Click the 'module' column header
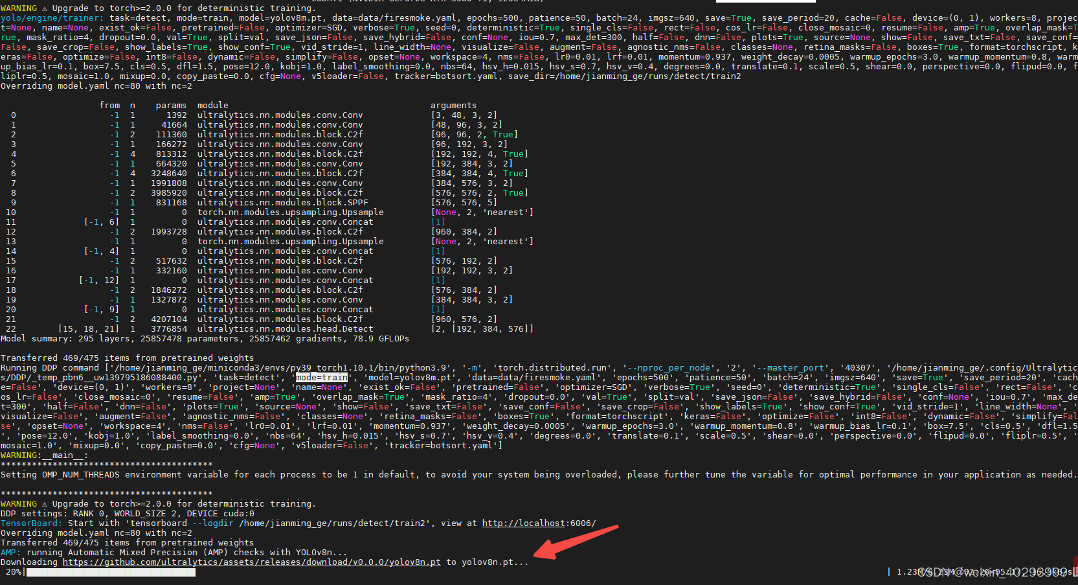 point(212,106)
